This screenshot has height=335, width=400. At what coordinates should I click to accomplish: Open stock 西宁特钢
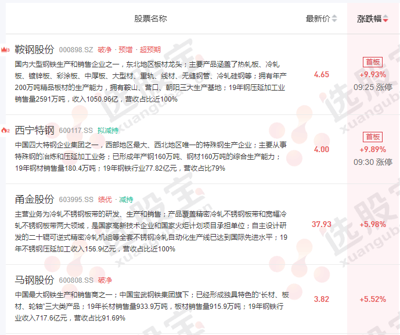coord(34,131)
